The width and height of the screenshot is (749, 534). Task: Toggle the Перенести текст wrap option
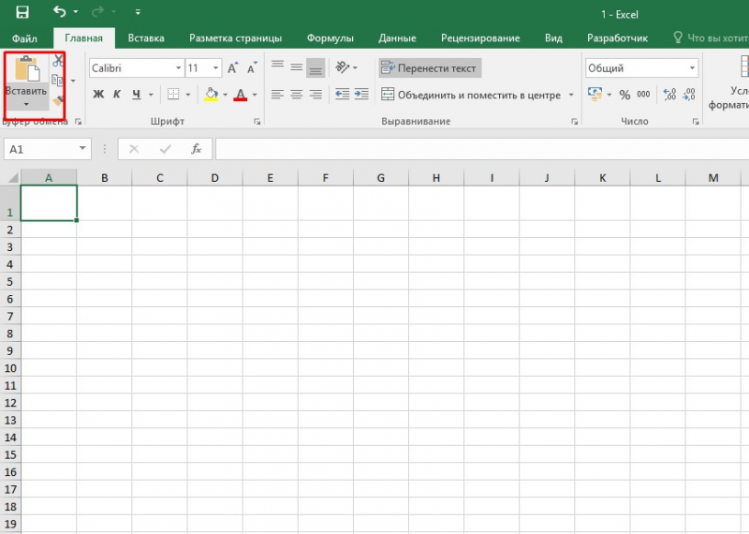(430, 68)
